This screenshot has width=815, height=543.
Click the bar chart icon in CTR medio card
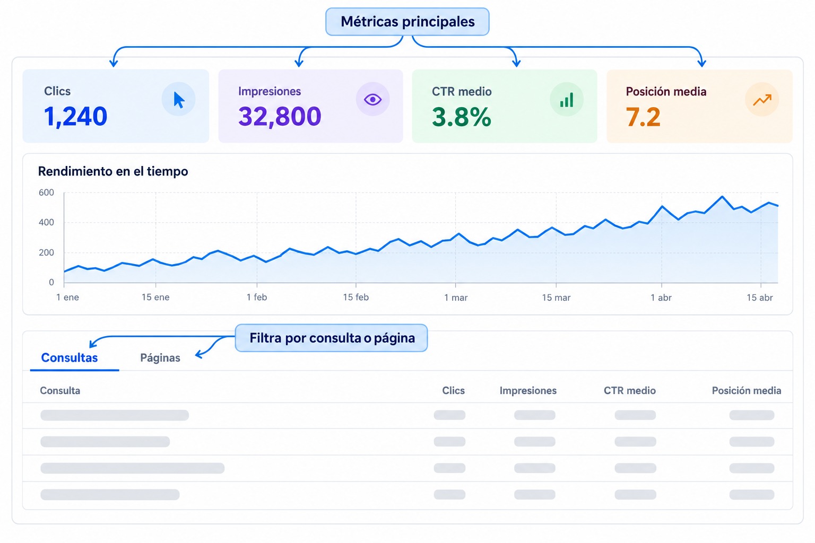point(567,99)
